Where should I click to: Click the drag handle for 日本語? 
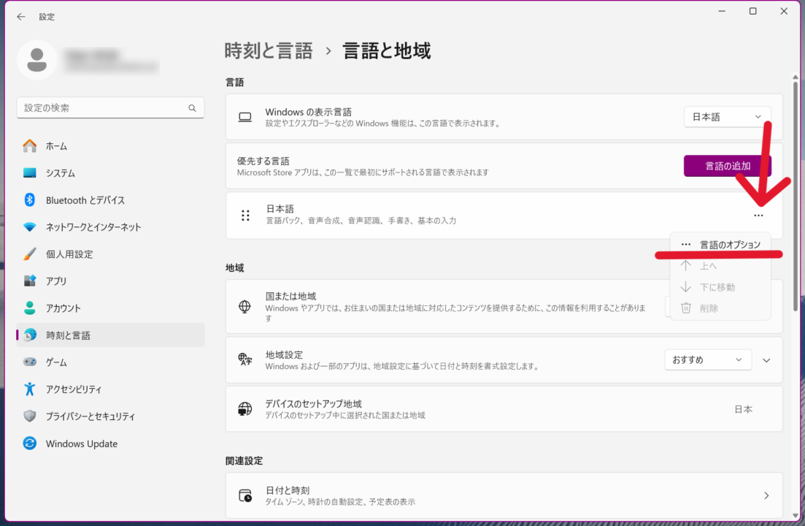click(x=245, y=216)
